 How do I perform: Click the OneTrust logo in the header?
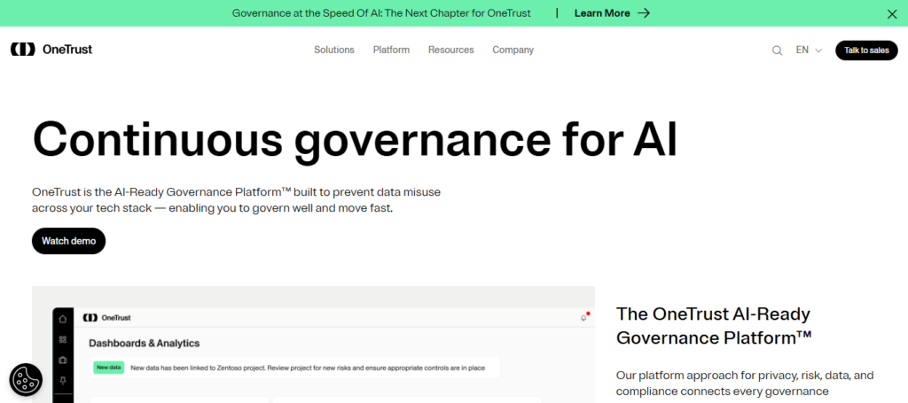[x=51, y=50]
